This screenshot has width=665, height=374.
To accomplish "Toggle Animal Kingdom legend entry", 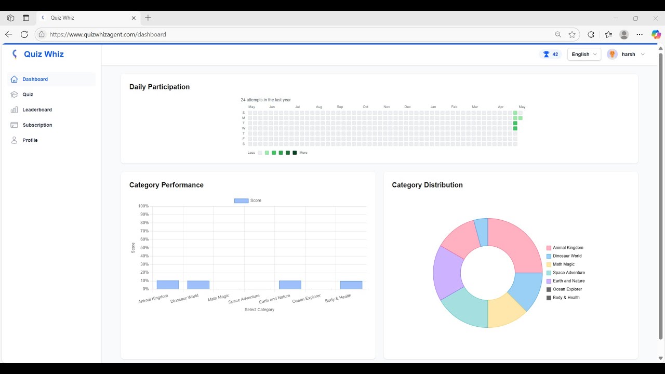I will click(x=565, y=248).
